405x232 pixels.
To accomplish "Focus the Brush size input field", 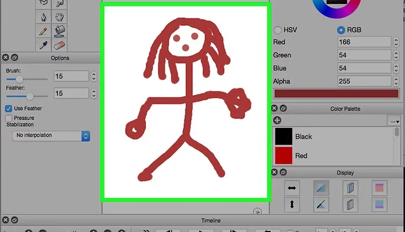I will click(71, 76).
